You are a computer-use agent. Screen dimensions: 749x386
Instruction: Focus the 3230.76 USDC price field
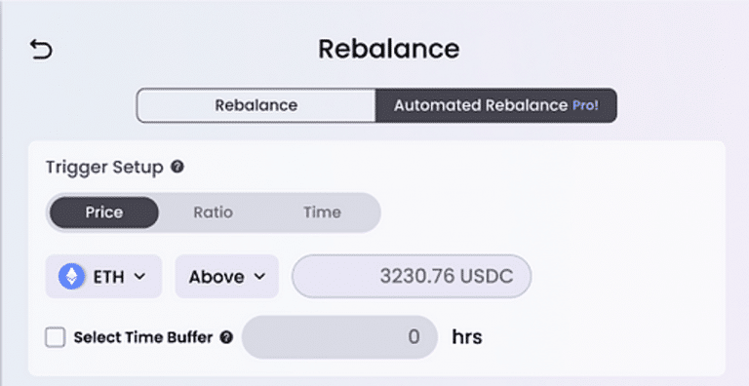pyautogui.click(x=412, y=276)
